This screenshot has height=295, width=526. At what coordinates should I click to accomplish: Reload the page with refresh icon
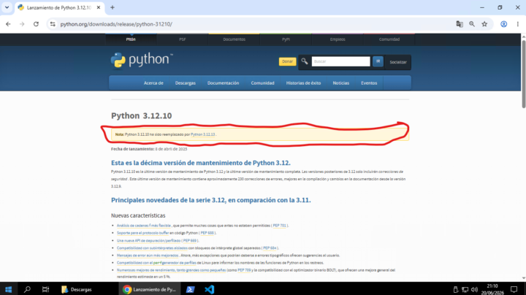pos(36,24)
